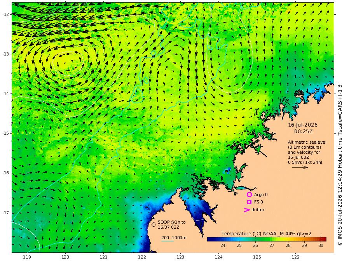
Task: Click the 'SOOP @1h to' label
Action: click(x=172, y=222)
